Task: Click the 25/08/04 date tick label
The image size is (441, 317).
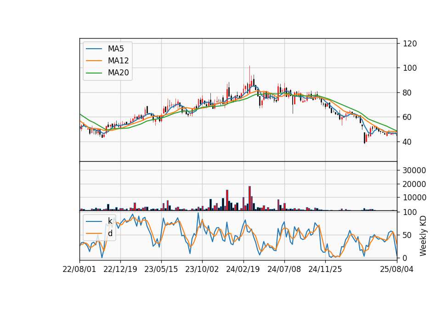Action: [x=397, y=269]
